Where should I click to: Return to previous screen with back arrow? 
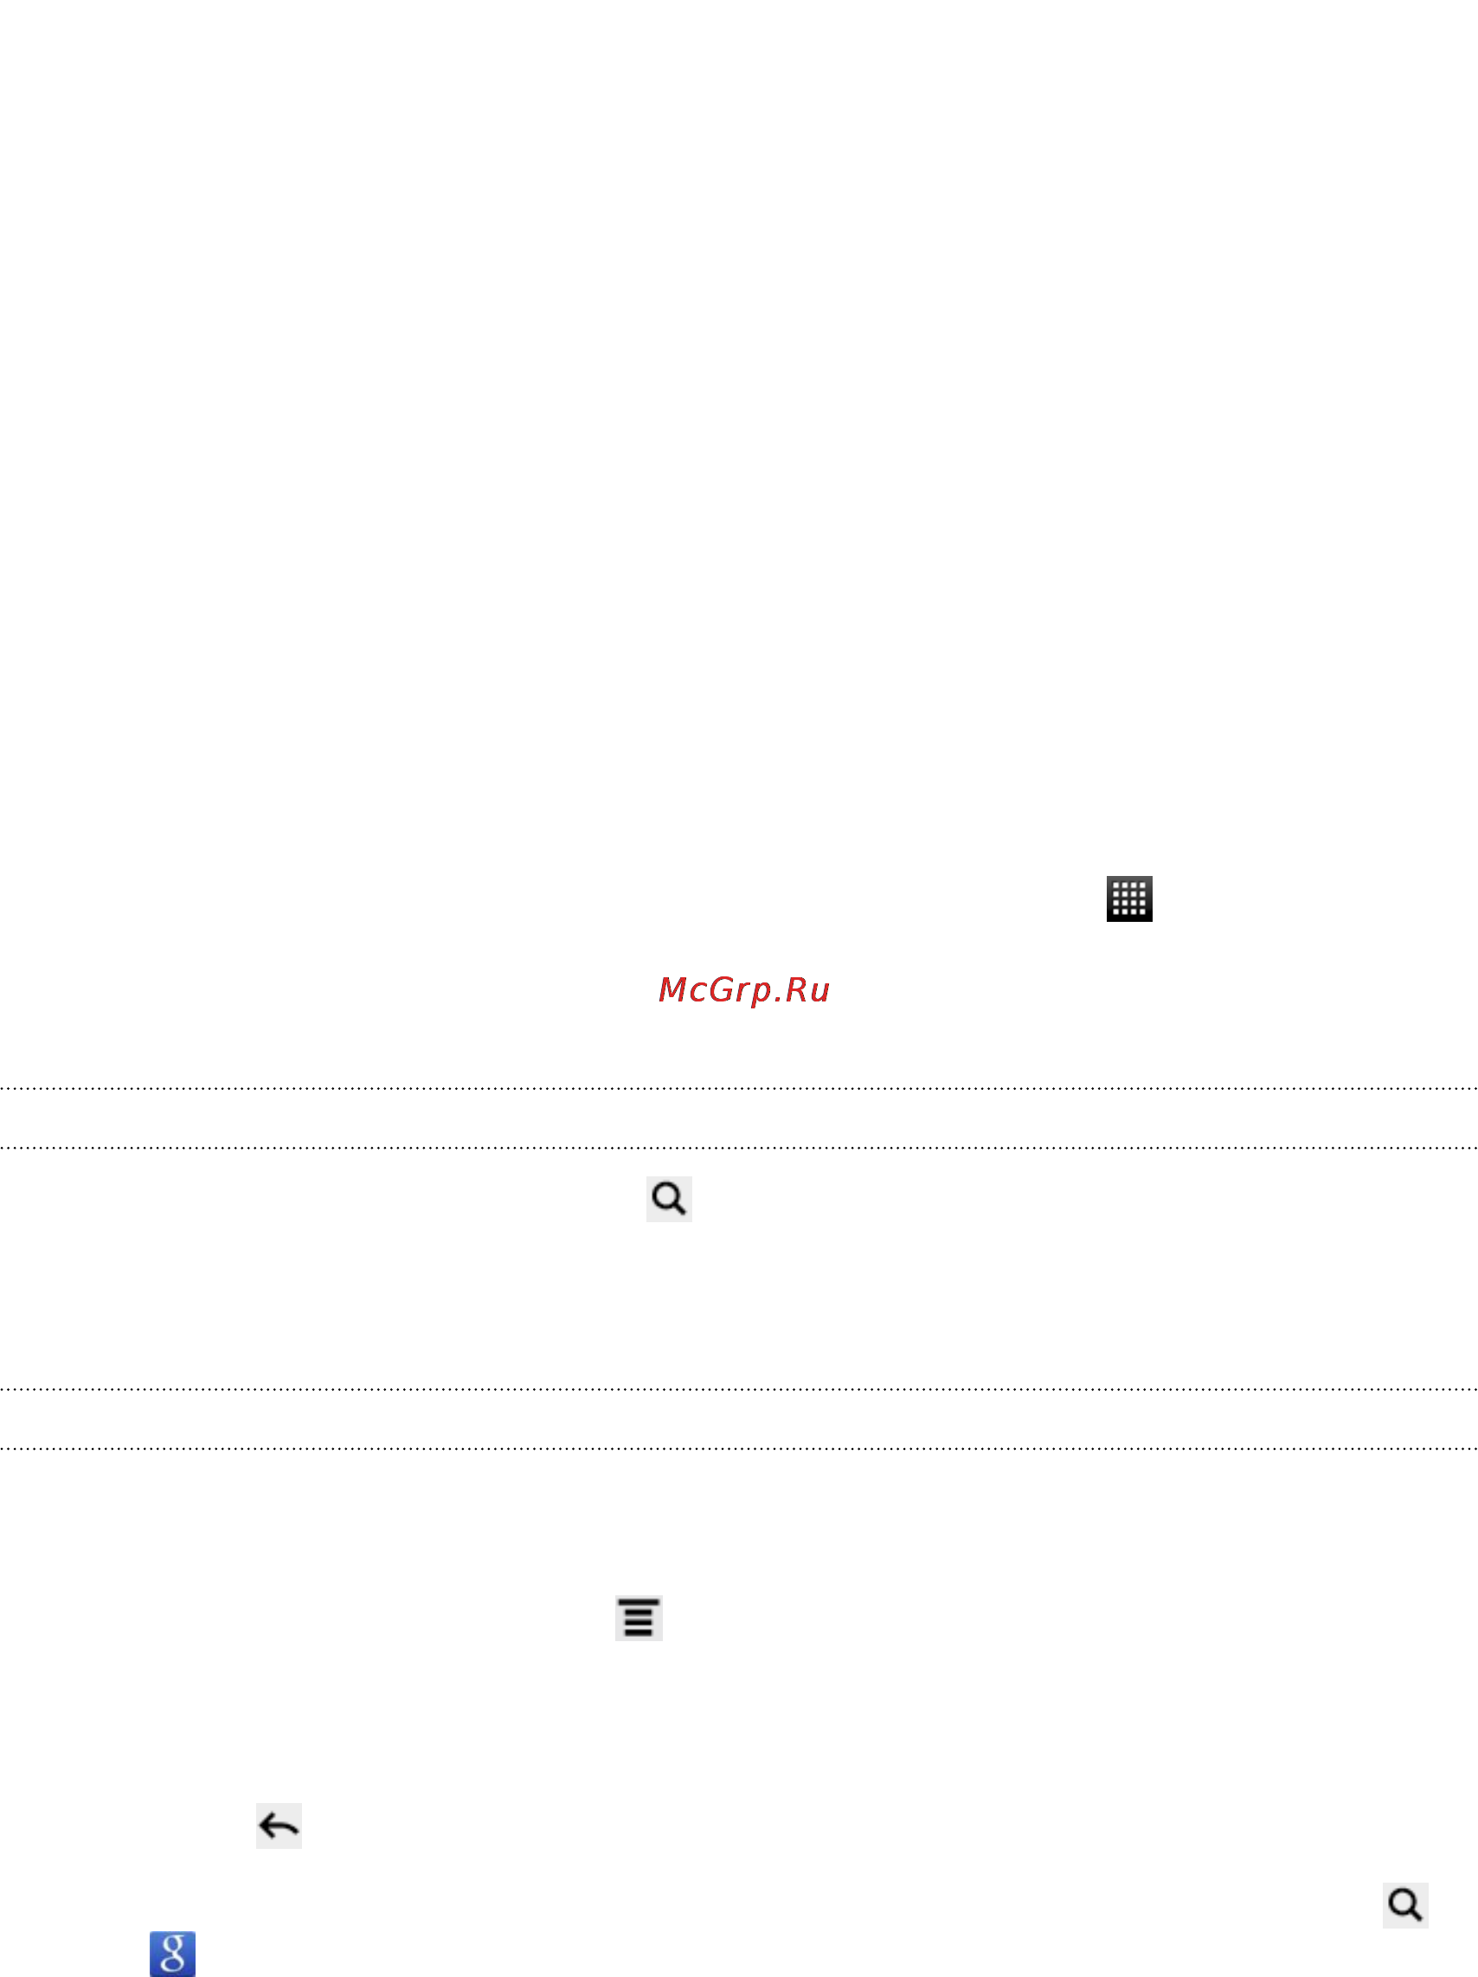(x=279, y=1826)
